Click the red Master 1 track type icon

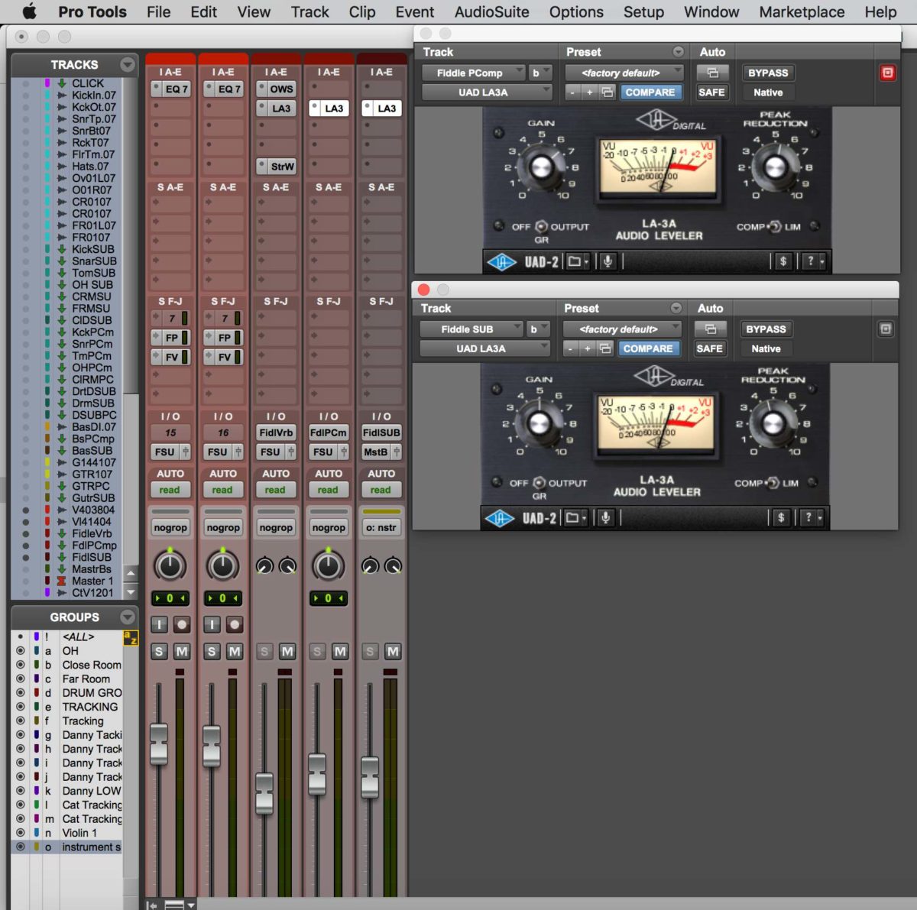pyautogui.click(x=61, y=581)
